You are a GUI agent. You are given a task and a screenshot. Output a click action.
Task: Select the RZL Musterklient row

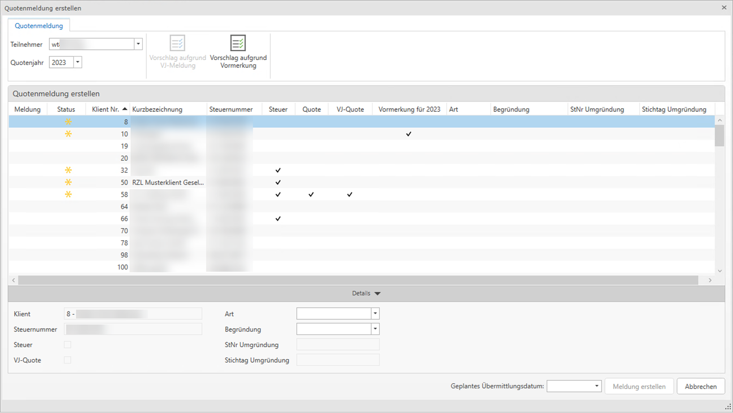168,182
